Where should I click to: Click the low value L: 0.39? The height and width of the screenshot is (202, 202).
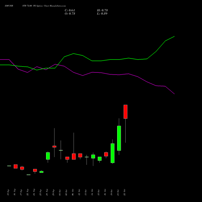pyautogui.click(x=102, y=14)
